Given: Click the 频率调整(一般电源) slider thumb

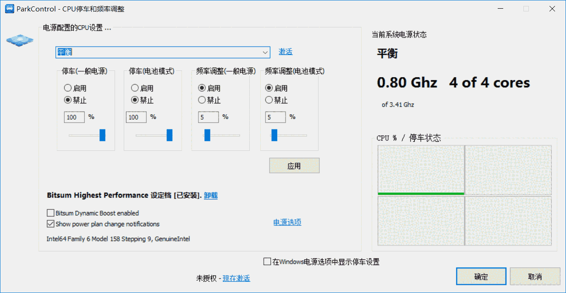Looking at the screenshot, I should pyautogui.click(x=207, y=135).
